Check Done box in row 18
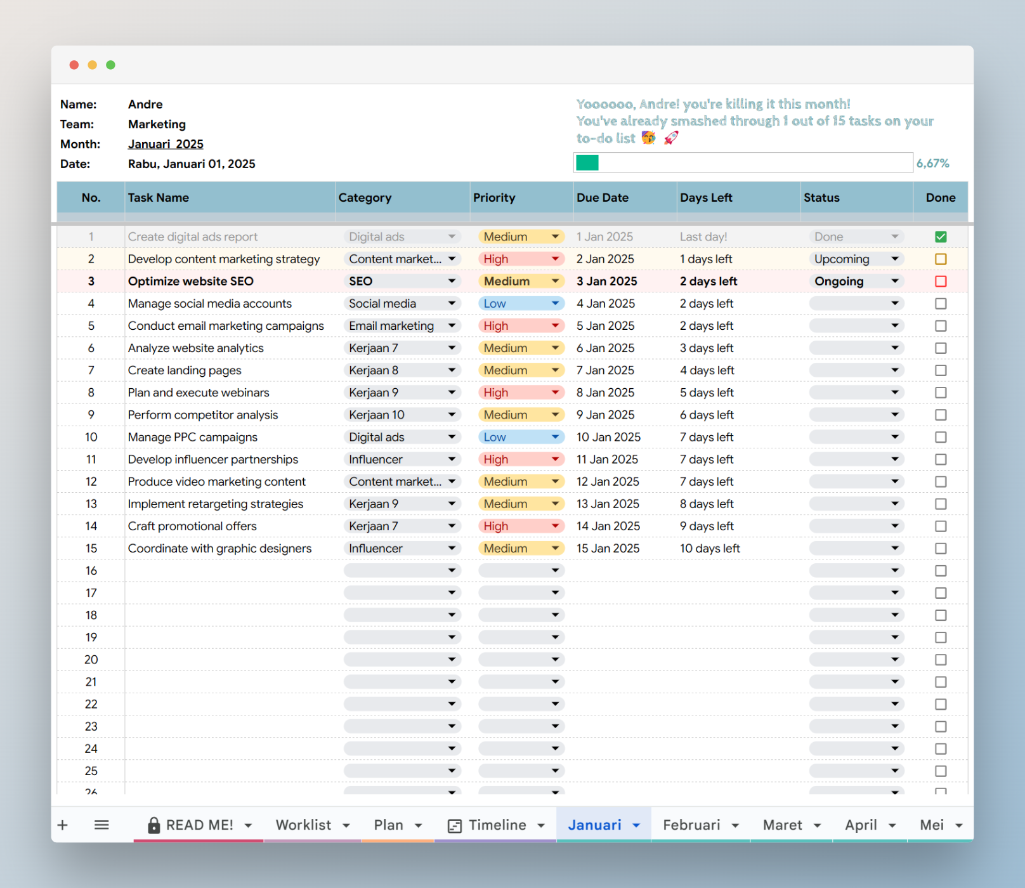The image size is (1025, 888). tap(941, 615)
